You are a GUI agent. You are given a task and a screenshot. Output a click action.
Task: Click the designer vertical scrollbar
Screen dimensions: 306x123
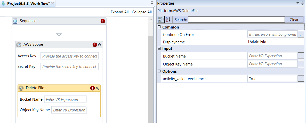pos(150,80)
